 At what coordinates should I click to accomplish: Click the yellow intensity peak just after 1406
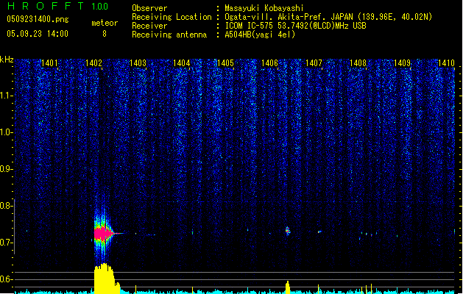[x=288, y=287]
